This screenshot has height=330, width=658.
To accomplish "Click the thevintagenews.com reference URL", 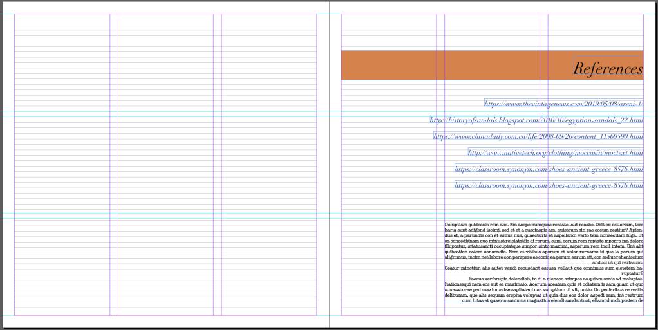I will (x=564, y=104).
